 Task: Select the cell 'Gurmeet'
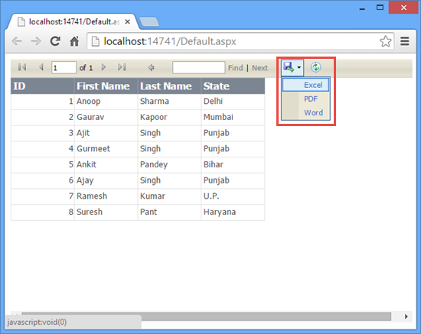106,149
